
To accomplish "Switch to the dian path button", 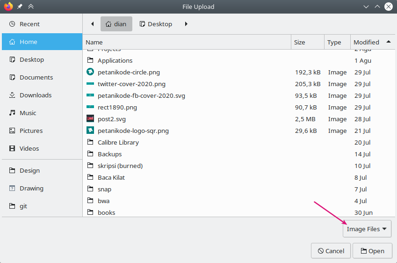I will point(116,24).
